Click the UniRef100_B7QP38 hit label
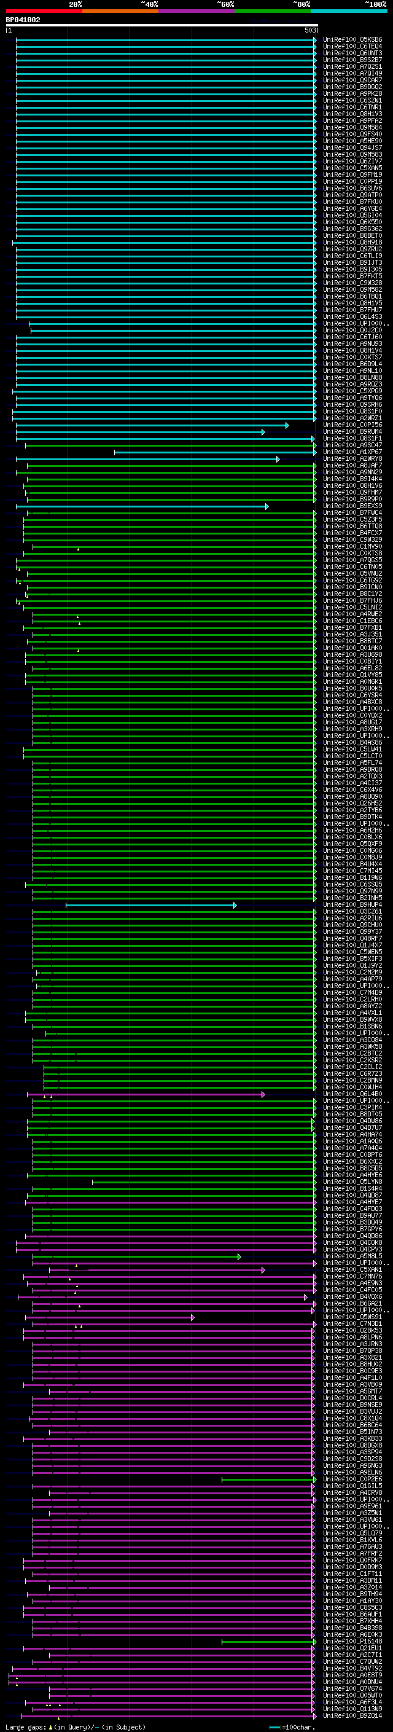 click(352, 1351)
